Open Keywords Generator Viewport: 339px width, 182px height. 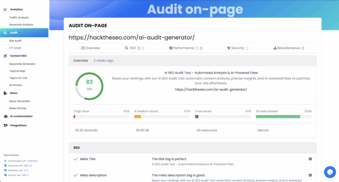[23, 64]
